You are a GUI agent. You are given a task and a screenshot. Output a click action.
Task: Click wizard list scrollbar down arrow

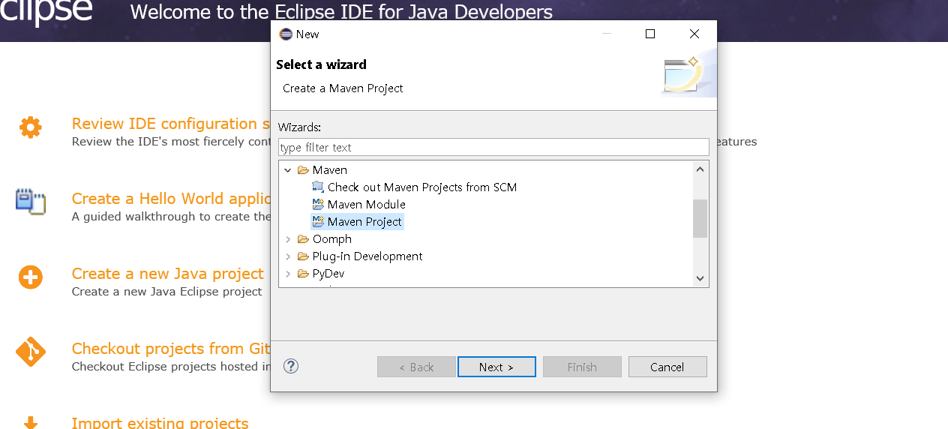pos(700,278)
